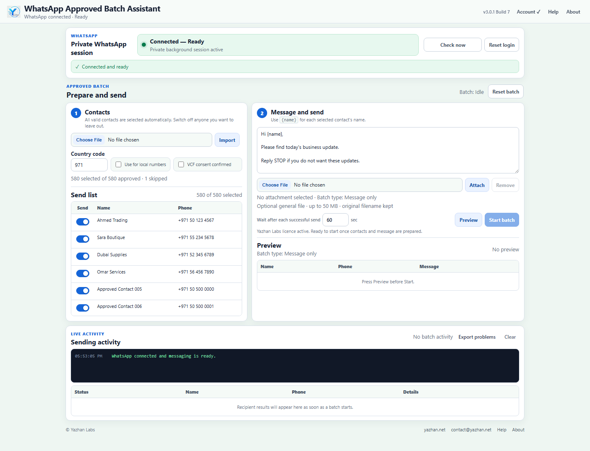Click the Press Preview before Start message
The width and height of the screenshot is (590, 451).
tap(388, 282)
